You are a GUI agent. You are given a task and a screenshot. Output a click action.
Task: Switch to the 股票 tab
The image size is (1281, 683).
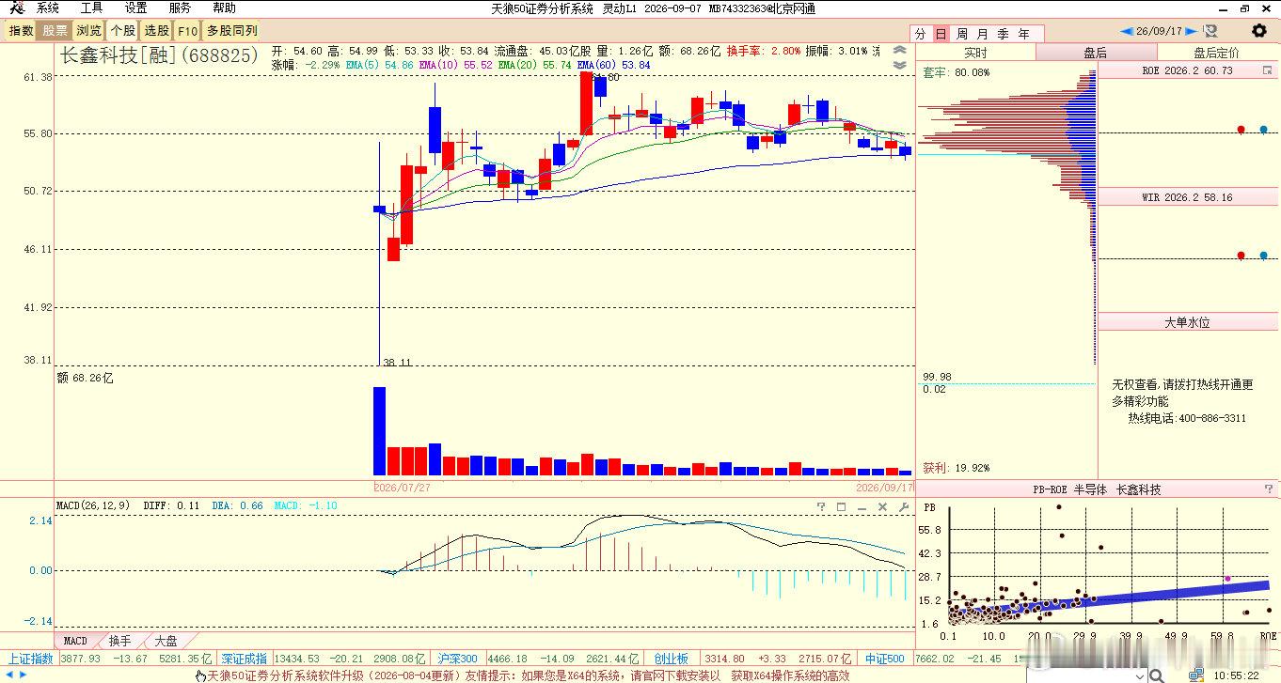55,31
